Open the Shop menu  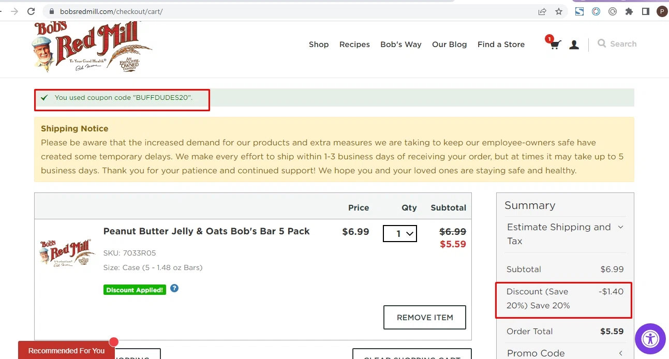(319, 44)
